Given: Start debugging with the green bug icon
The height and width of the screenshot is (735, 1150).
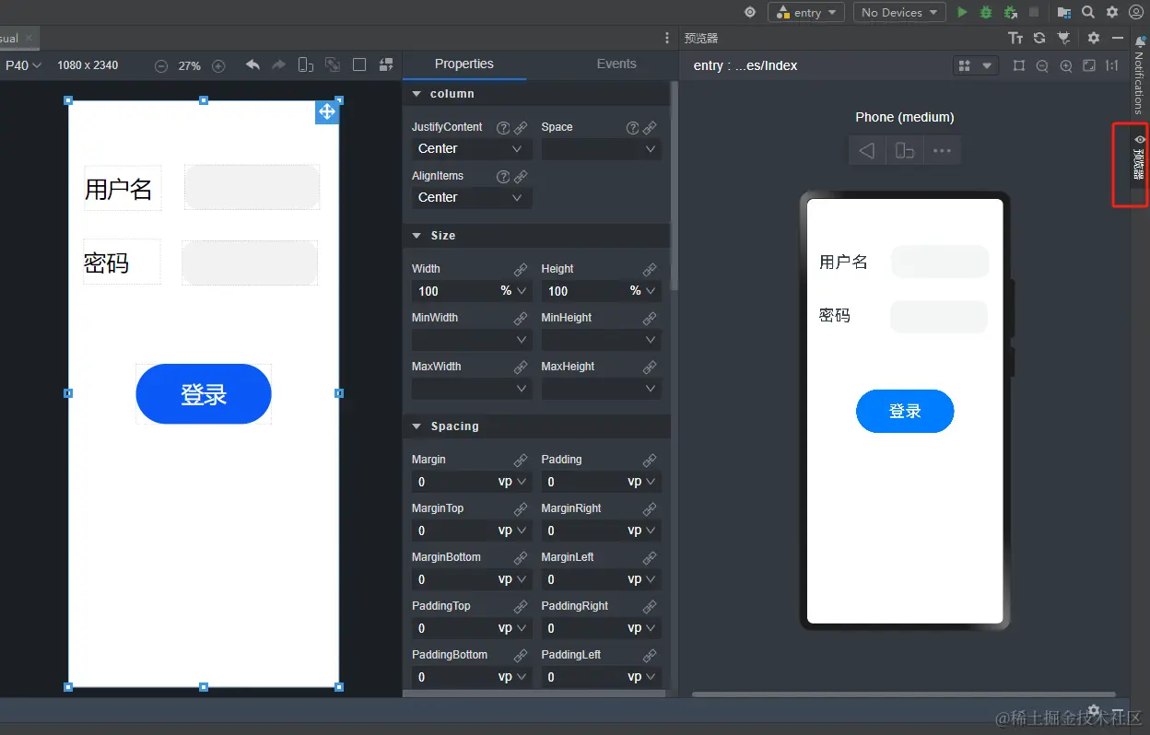Looking at the screenshot, I should (986, 12).
